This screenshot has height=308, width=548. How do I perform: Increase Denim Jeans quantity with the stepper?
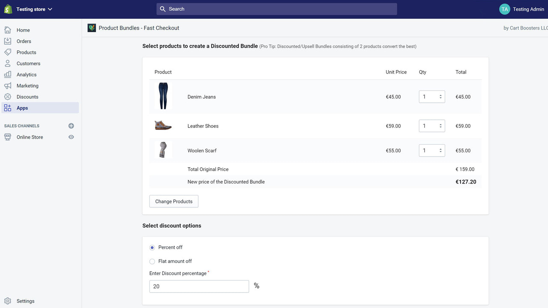pos(441,95)
